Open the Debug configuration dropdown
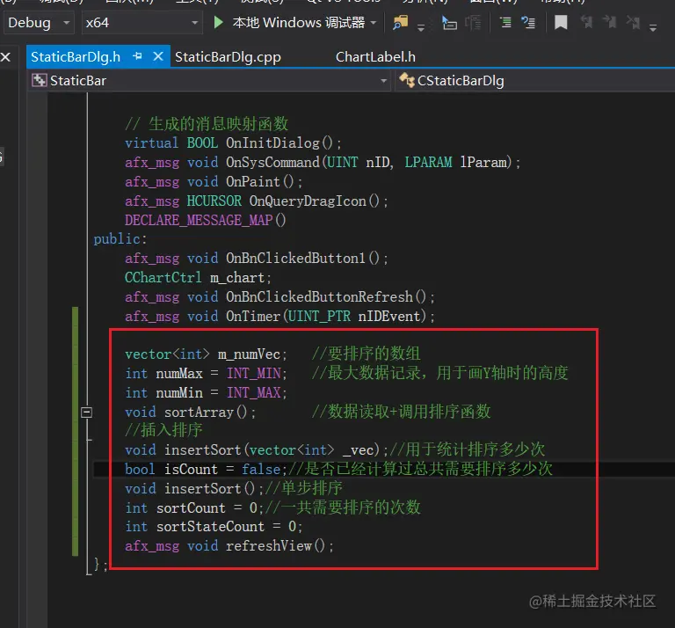Viewport: 675px width, 628px height. (x=39, y=22)
